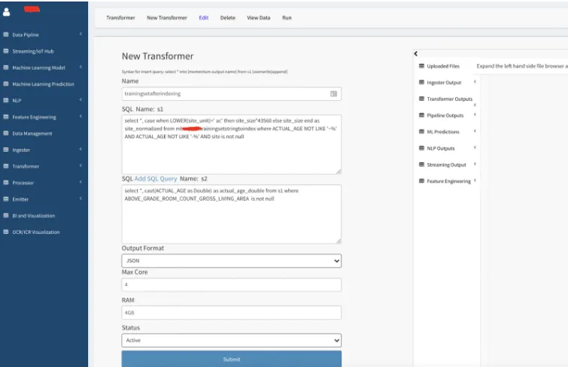
Task: Open the Status dropdown
Action: click(x=231, y=341)
